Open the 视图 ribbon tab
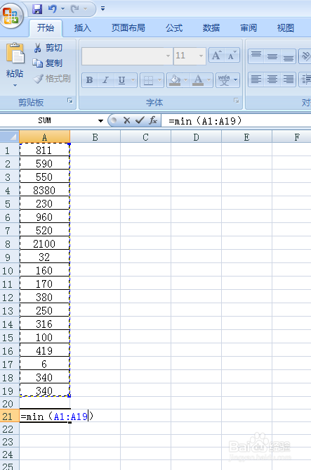 (x=285, y=28)
